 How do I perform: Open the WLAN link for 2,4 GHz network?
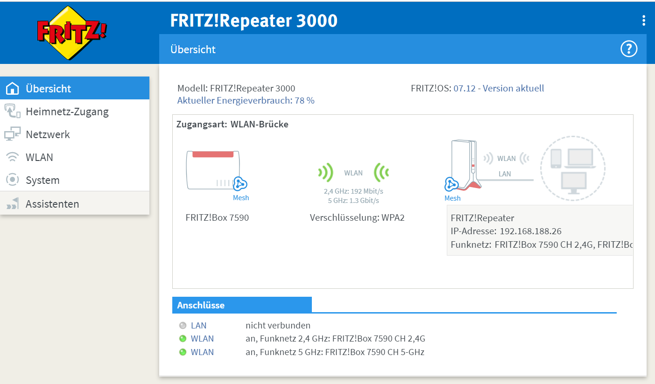tap(202, 339)
